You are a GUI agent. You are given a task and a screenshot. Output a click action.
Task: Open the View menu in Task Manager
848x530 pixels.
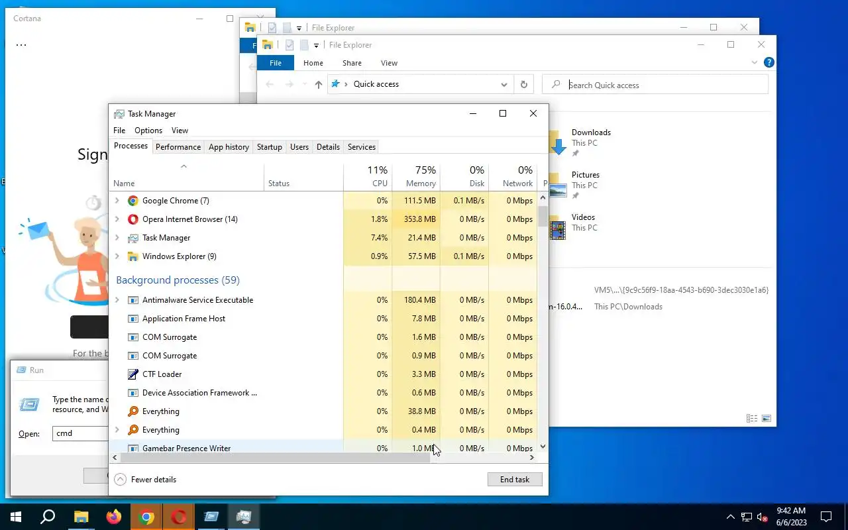[x=180, y=131]
